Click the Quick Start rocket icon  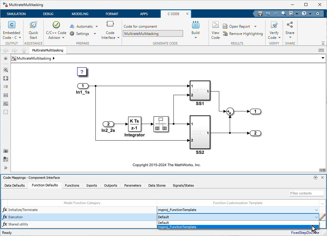[33, 25]
